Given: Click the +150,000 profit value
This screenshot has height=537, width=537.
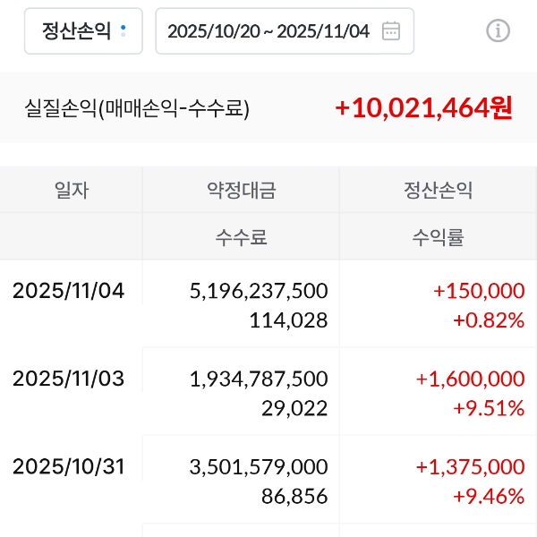Looking at the screenshot, I should coord(478,291).
